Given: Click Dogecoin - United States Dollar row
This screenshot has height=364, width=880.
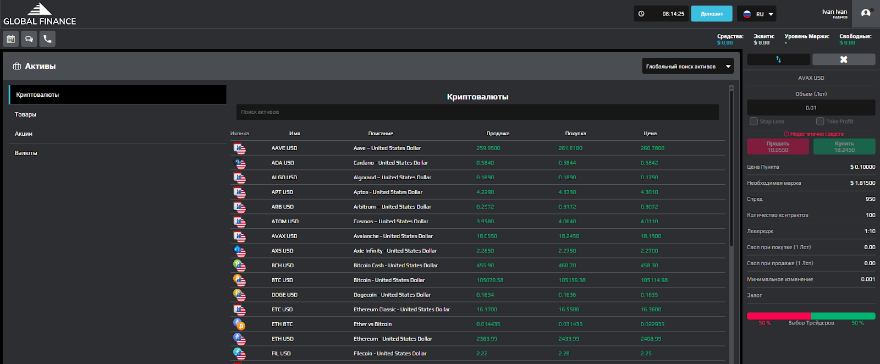Looking at the screenshot, I should click(477, 295).
